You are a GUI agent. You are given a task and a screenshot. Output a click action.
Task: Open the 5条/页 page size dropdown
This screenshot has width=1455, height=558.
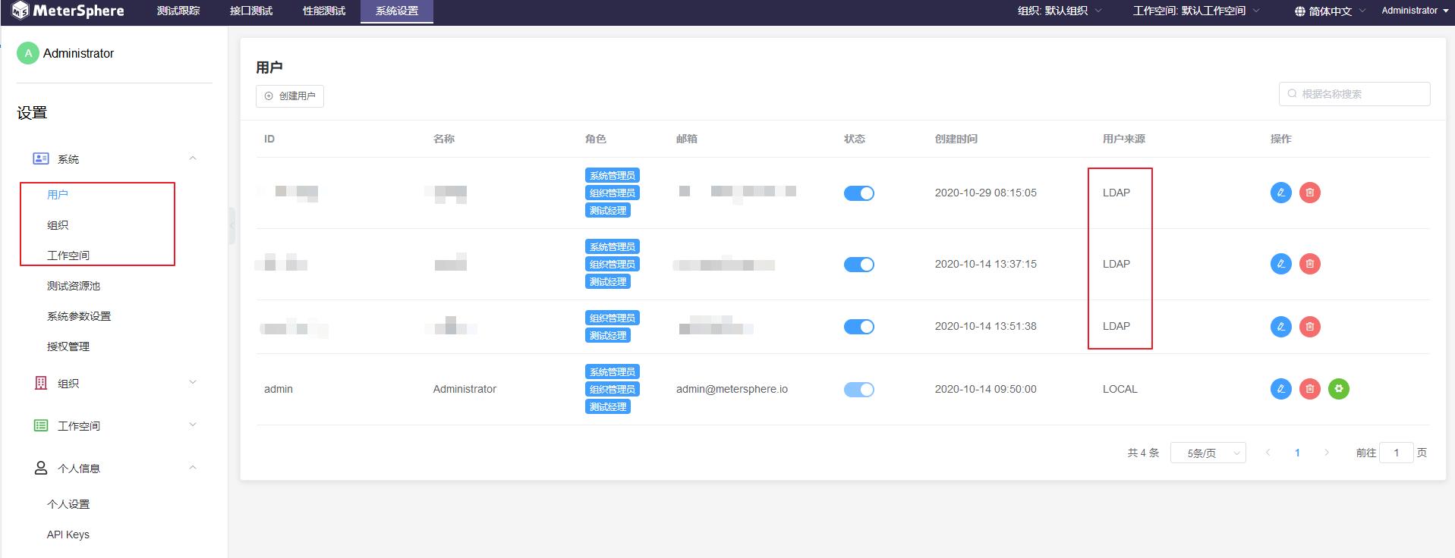click(1208, 453)
